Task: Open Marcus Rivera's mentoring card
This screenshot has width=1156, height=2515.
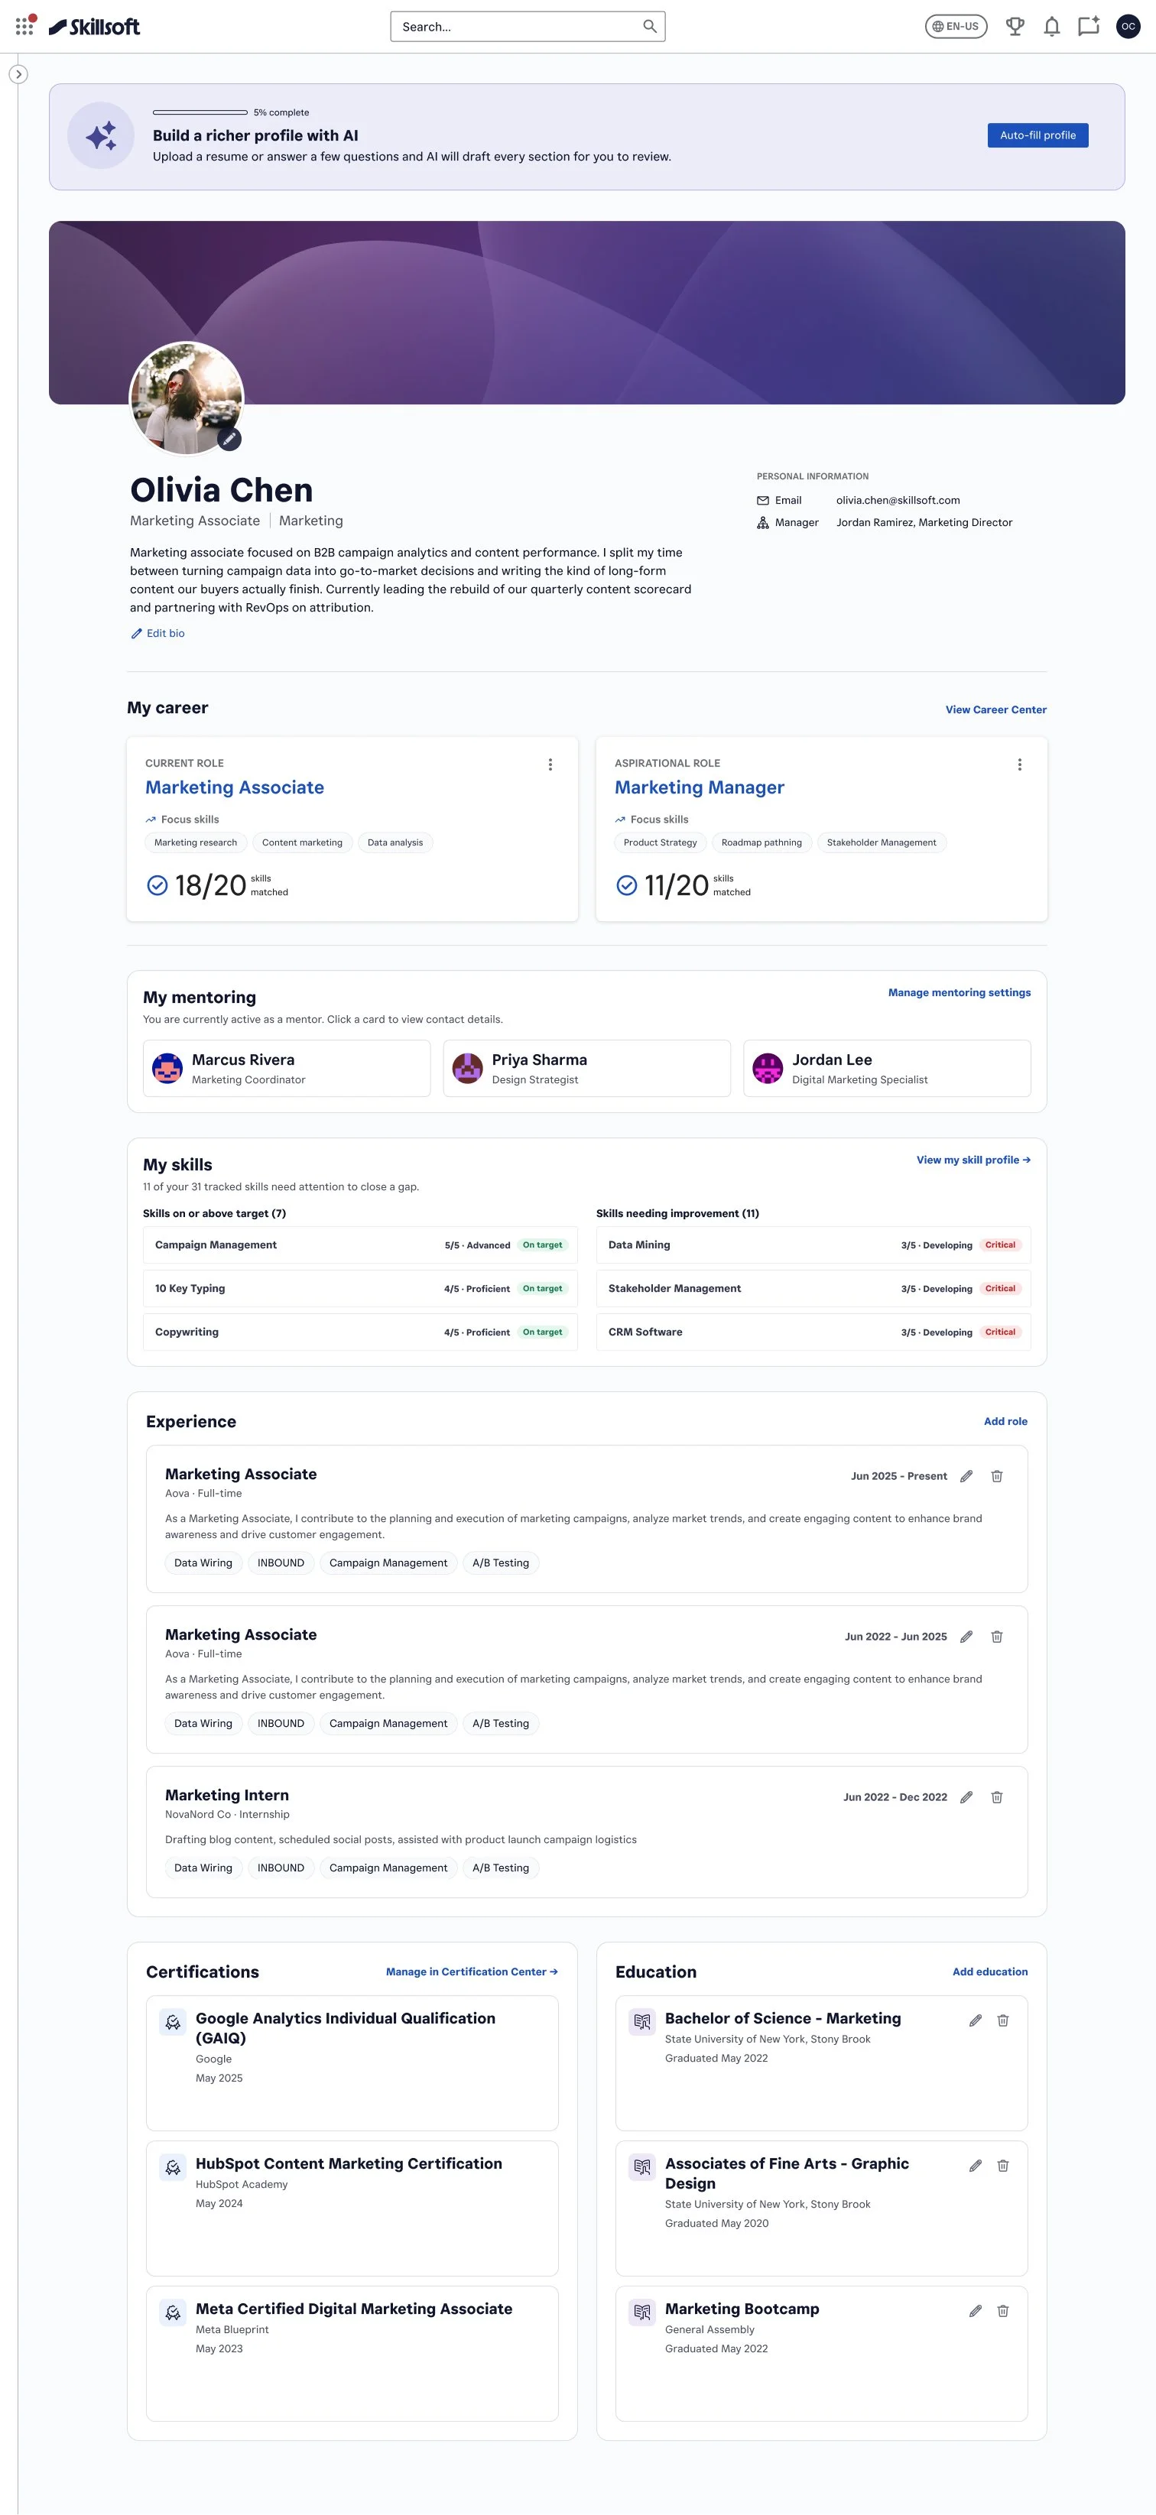Action: point(286,1068)
